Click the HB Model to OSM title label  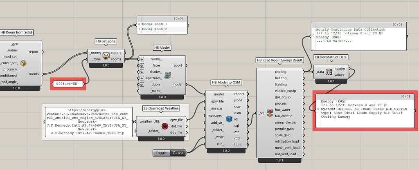pyautogui.click(x=226, y=83)
